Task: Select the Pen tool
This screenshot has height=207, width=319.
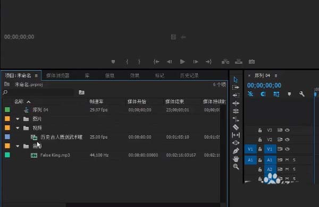Action: [x=236, y=151]
